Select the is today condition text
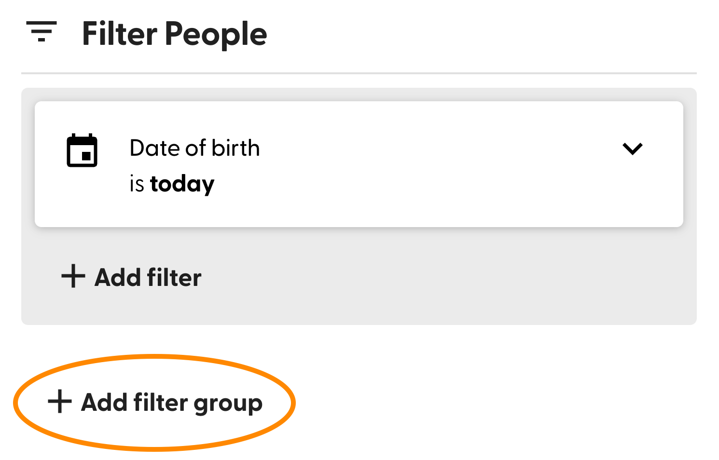This screenshot has height=460, width=719. point(171,184)
